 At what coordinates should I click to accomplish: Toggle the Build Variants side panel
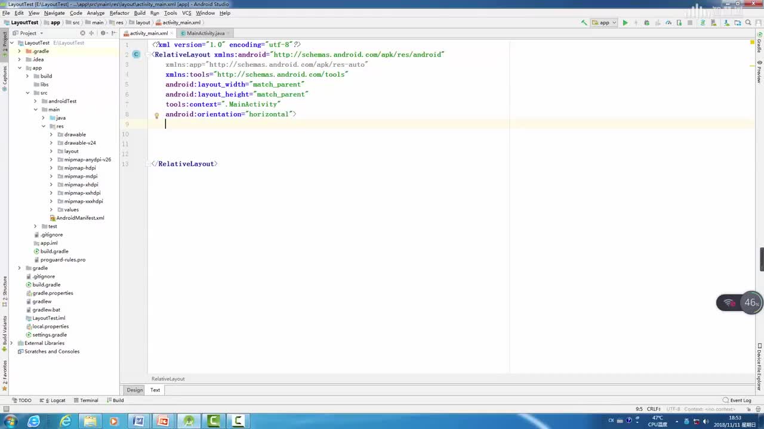coord(5,334)
